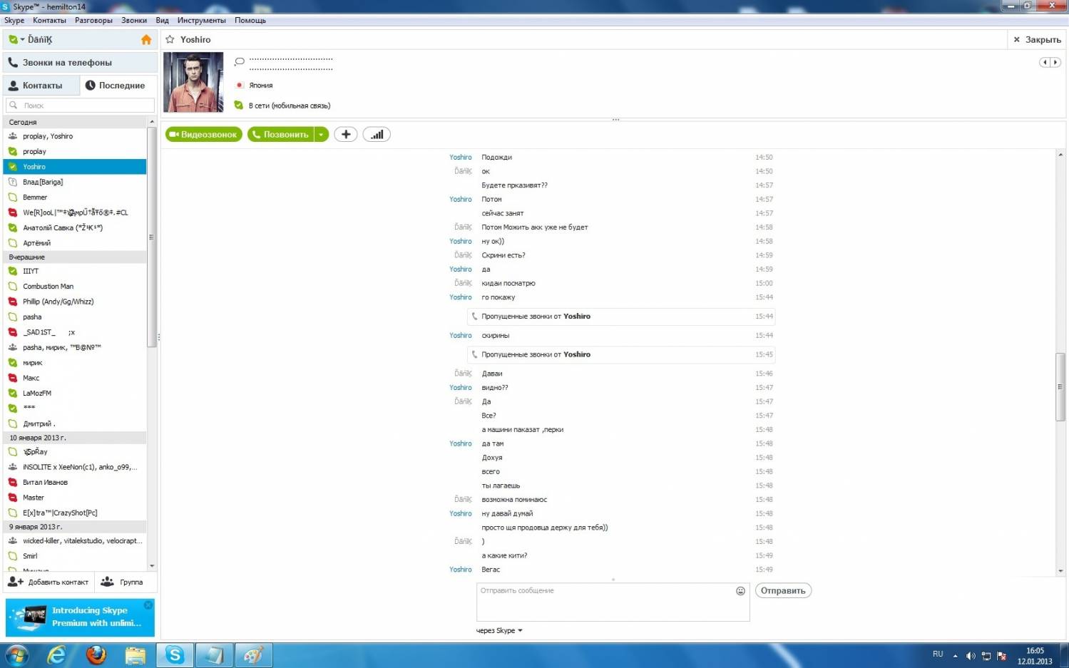Click the add people plus button
The height and width of the screenshot is (668, 1069).
click(346, 135)
